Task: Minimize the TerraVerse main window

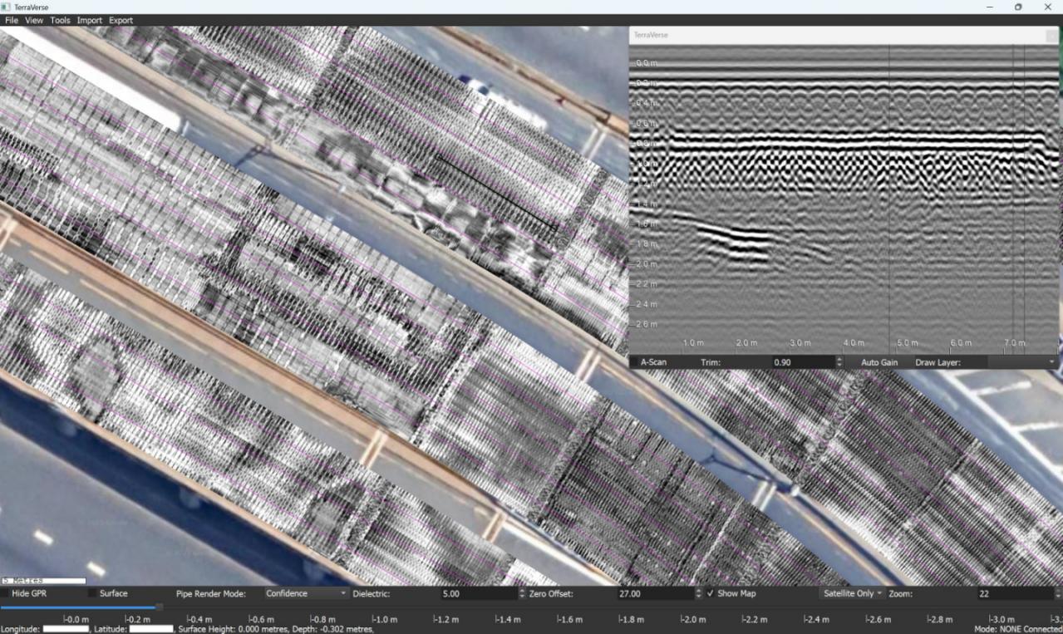Action: point(989,7)
